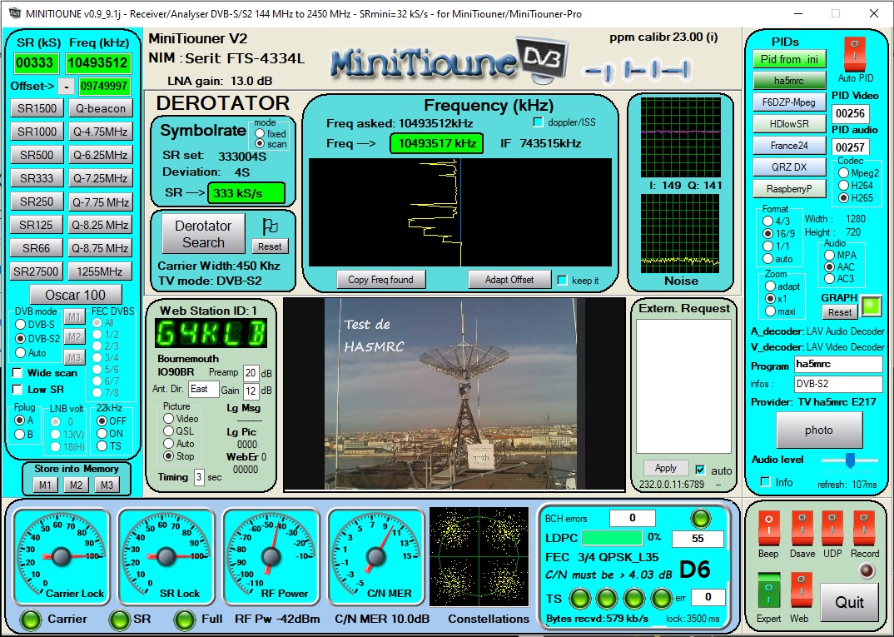Select fixed symbolrate mode
Screen dimensions: 894x637
260,134
